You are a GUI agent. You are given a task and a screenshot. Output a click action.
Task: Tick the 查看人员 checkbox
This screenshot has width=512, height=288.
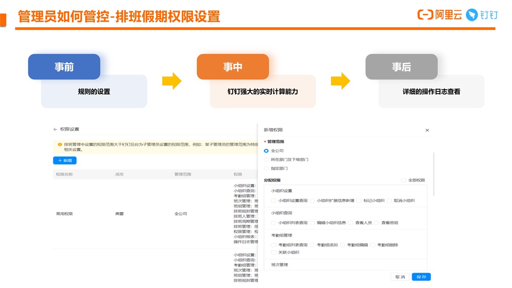coord(351,223)
